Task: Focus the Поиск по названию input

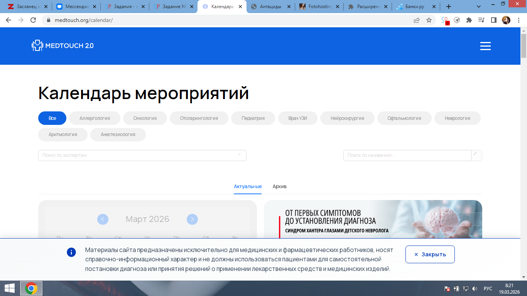Action: (x=407, y=155)
